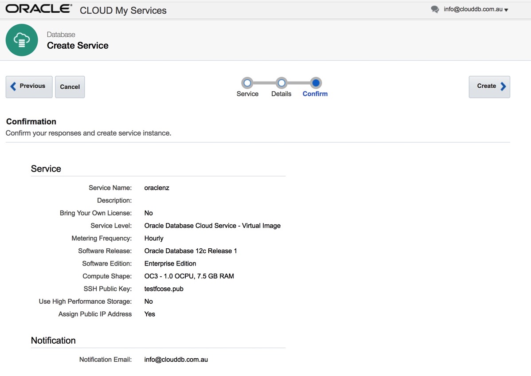This screenshot has height=376, width=531.
Task: Click the notification email info@clouddb.com.au
Action: 176,360
